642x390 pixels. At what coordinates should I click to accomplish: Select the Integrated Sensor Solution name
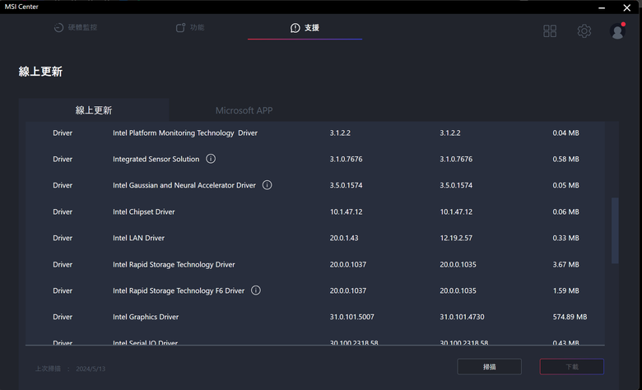click(156, 159)
